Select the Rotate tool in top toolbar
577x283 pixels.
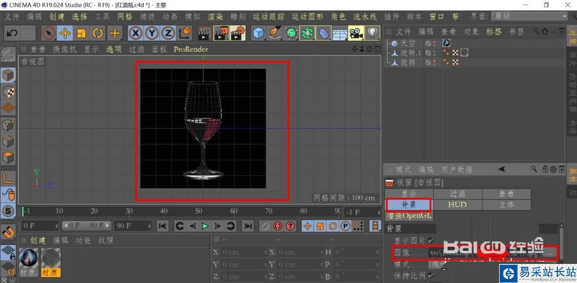[98, 33]
